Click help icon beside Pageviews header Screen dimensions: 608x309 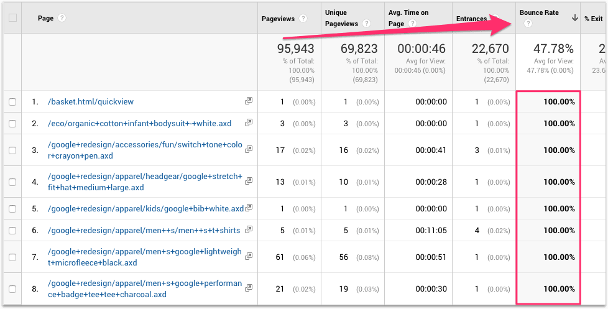tap(303, 19)
